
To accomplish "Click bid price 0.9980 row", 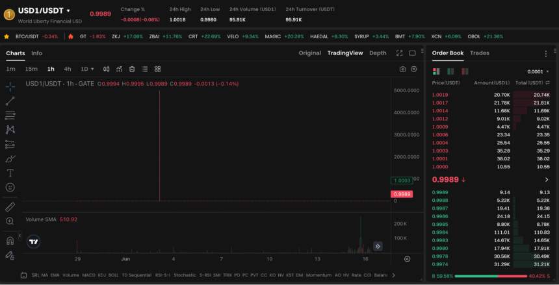I will point(491,248).
